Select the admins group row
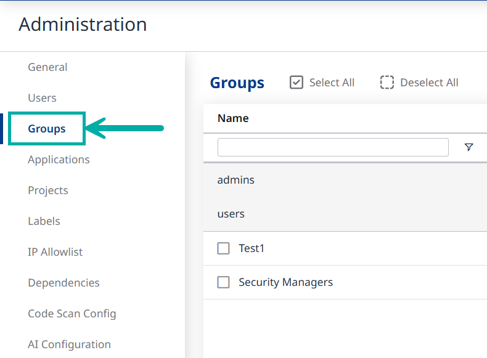 coord(236,180)
